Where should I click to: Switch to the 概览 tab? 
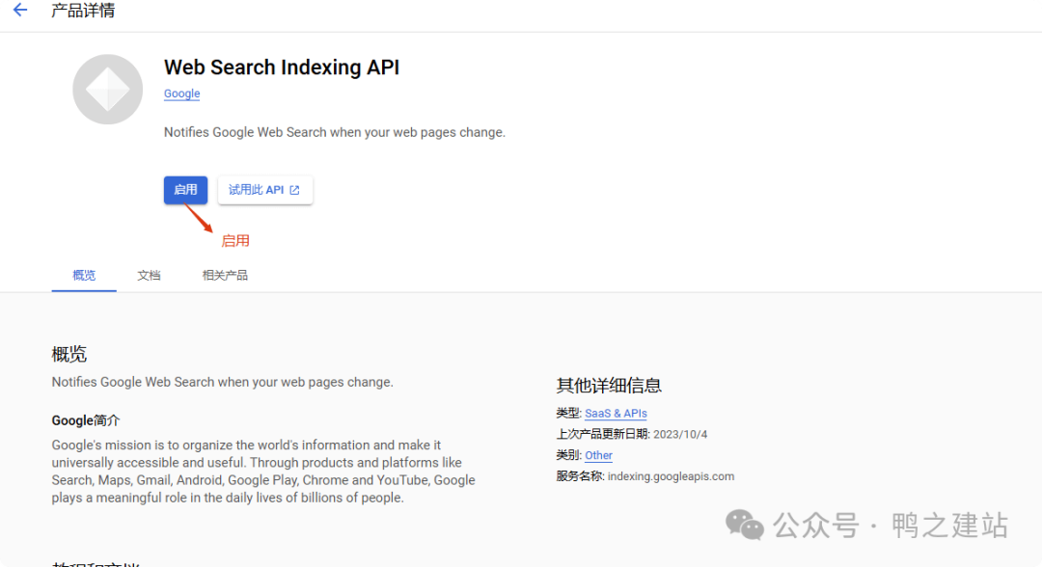tap(84, 275)
